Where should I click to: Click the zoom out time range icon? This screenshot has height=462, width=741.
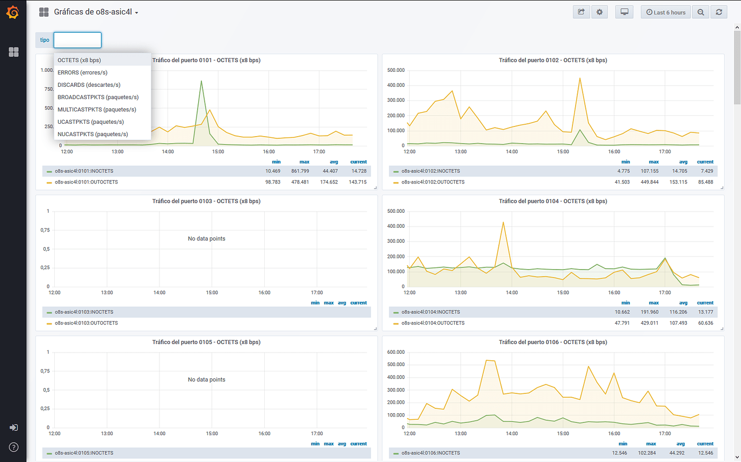click(700, 12)
